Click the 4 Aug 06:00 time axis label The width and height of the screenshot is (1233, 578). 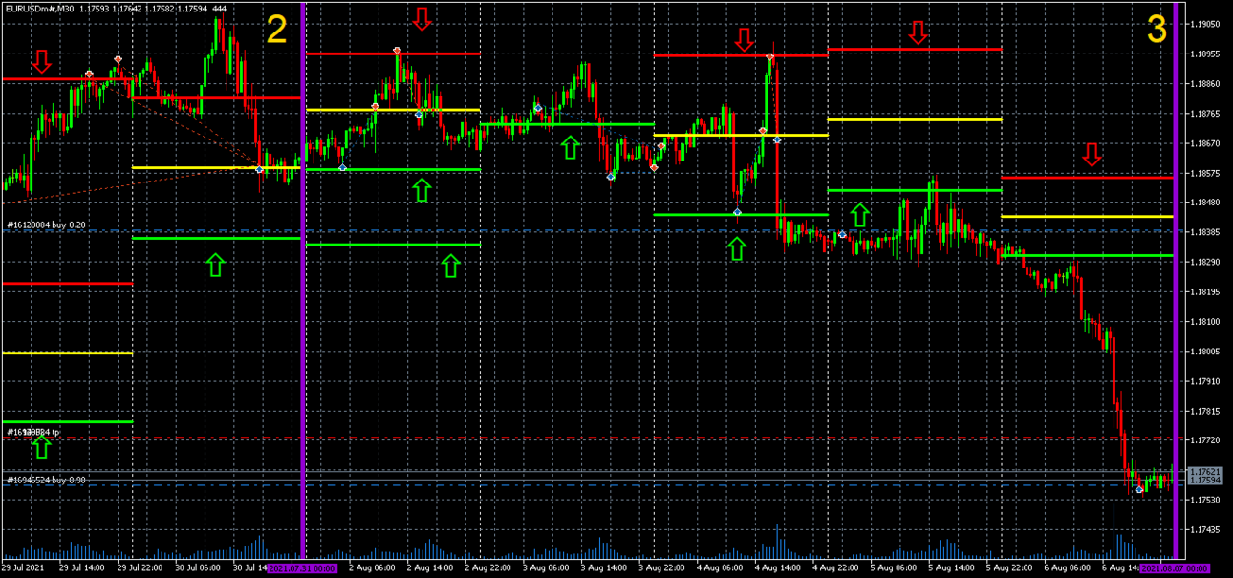coord(722,568)
